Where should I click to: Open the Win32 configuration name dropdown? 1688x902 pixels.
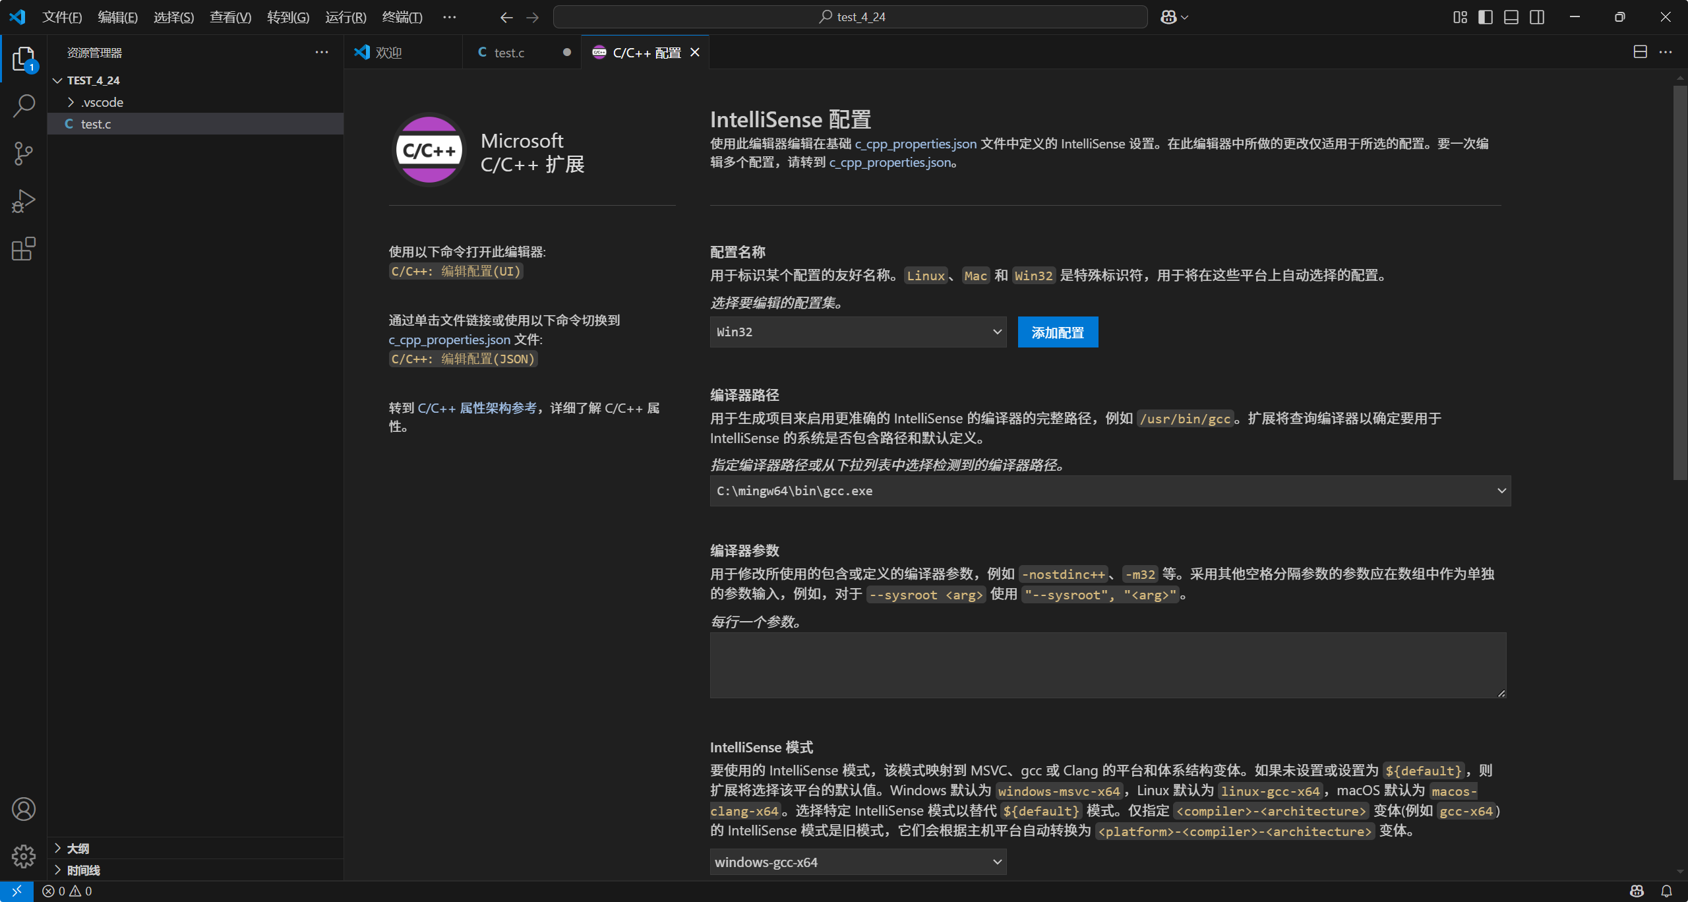coord(857,332)
